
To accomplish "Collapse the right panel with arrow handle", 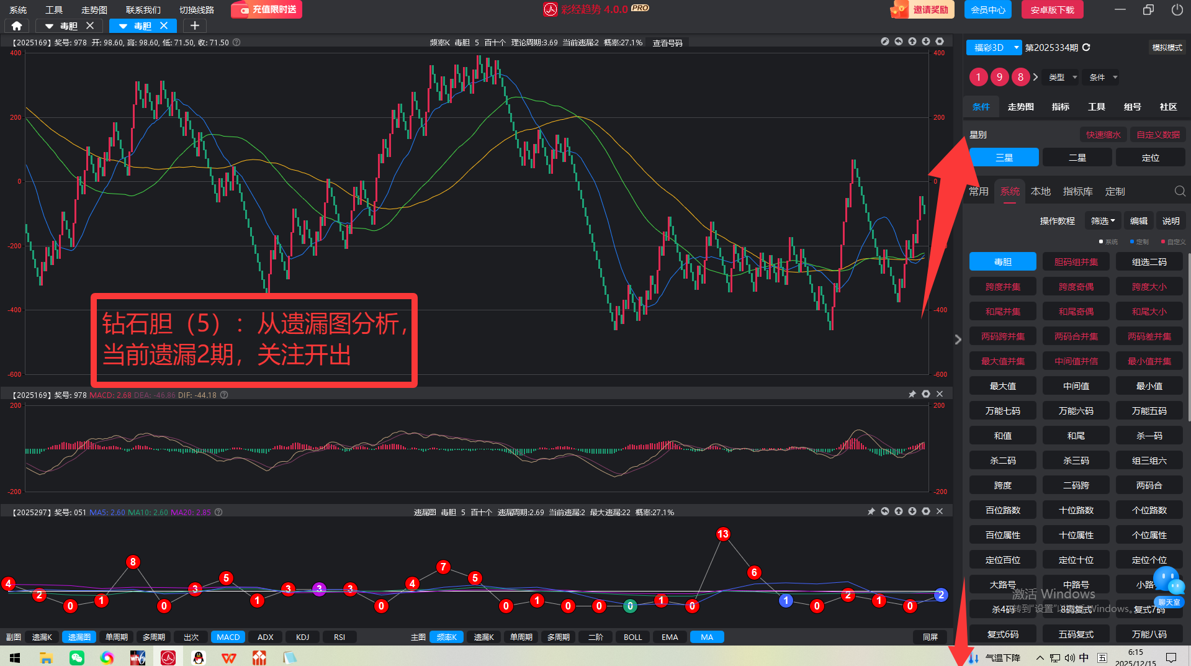I will pyautogui.click(x=958, y=340).
